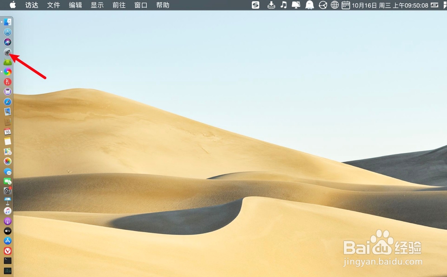Open Finder from the Dock
Image resolution: width=447 pixels, height=277 pixels.
click(8, 22)
